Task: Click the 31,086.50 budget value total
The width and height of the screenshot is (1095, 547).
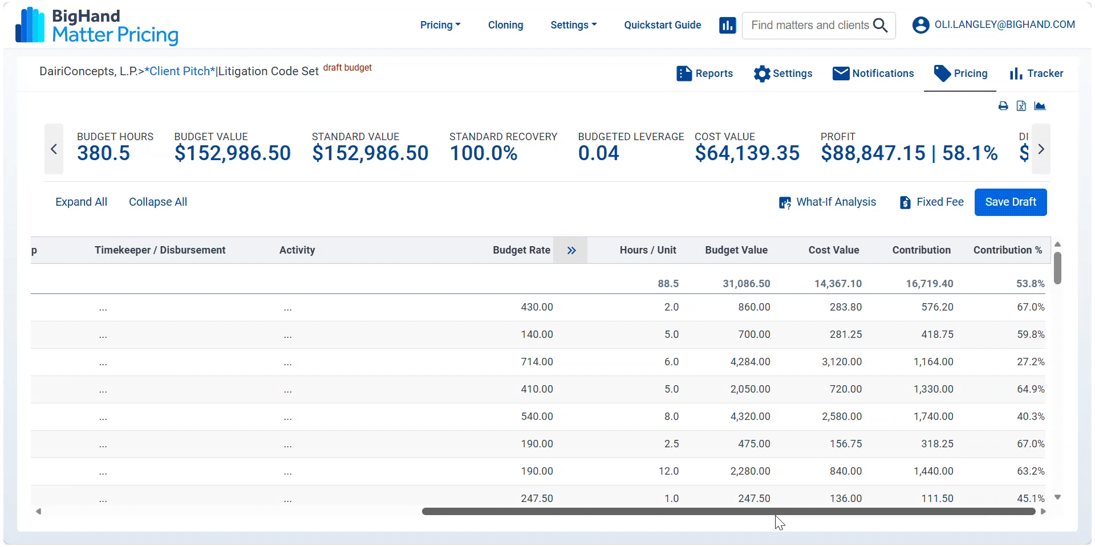Action: 747,284
